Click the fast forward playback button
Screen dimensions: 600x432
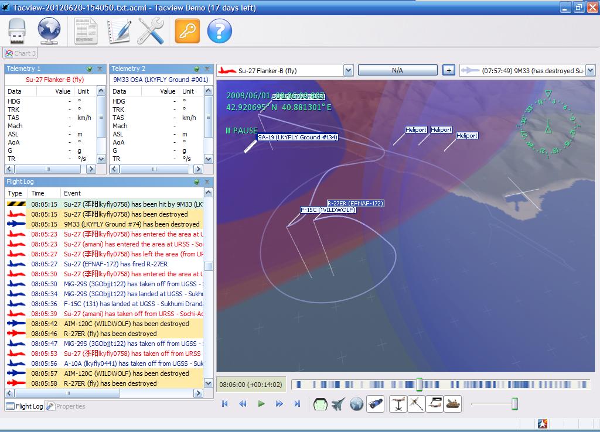tap(279, 404)
